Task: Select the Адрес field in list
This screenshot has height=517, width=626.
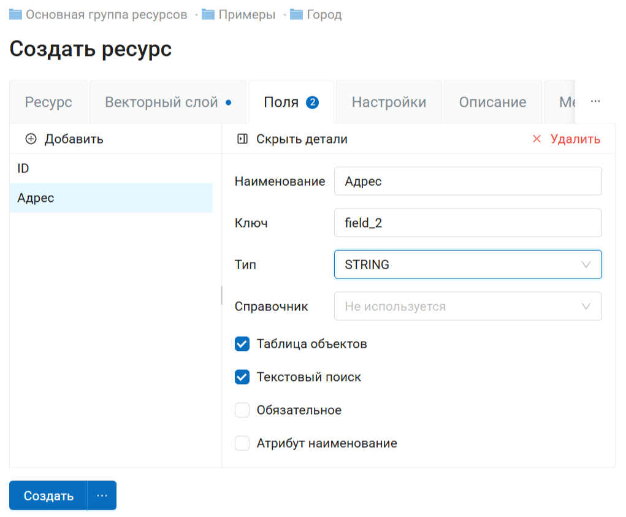Action: point(111,198)
